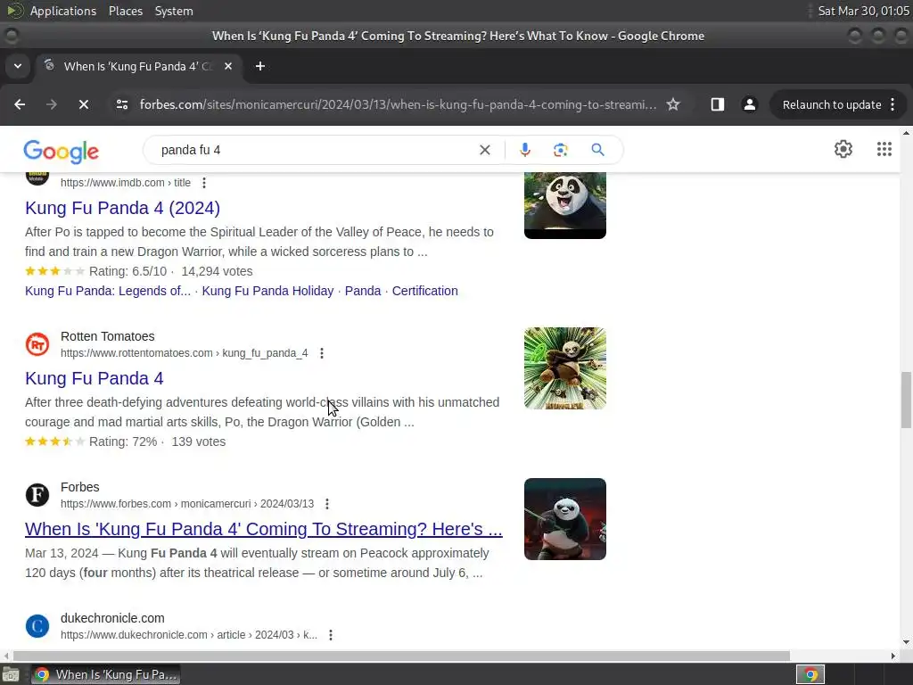Click dukechronicle.com site name
913x685 pixels.
click(112, 618)
